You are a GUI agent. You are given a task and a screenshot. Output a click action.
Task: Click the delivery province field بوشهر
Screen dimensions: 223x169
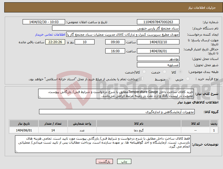158,58
